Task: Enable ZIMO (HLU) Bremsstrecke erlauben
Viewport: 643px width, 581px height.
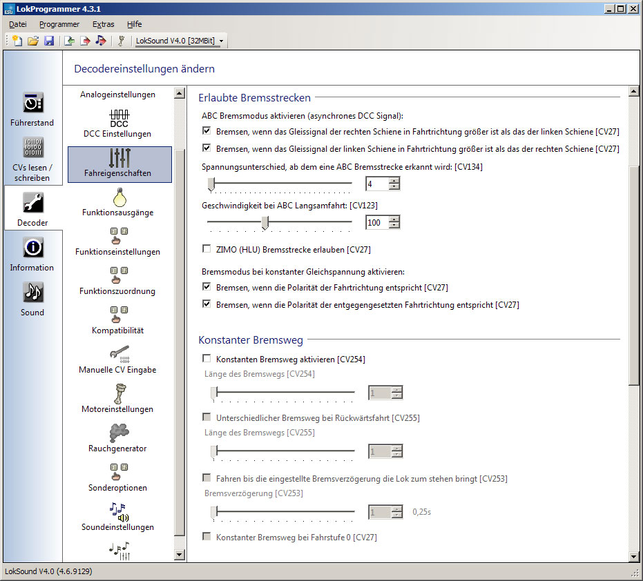Action: pyautogui.click(x=207, y=249)
